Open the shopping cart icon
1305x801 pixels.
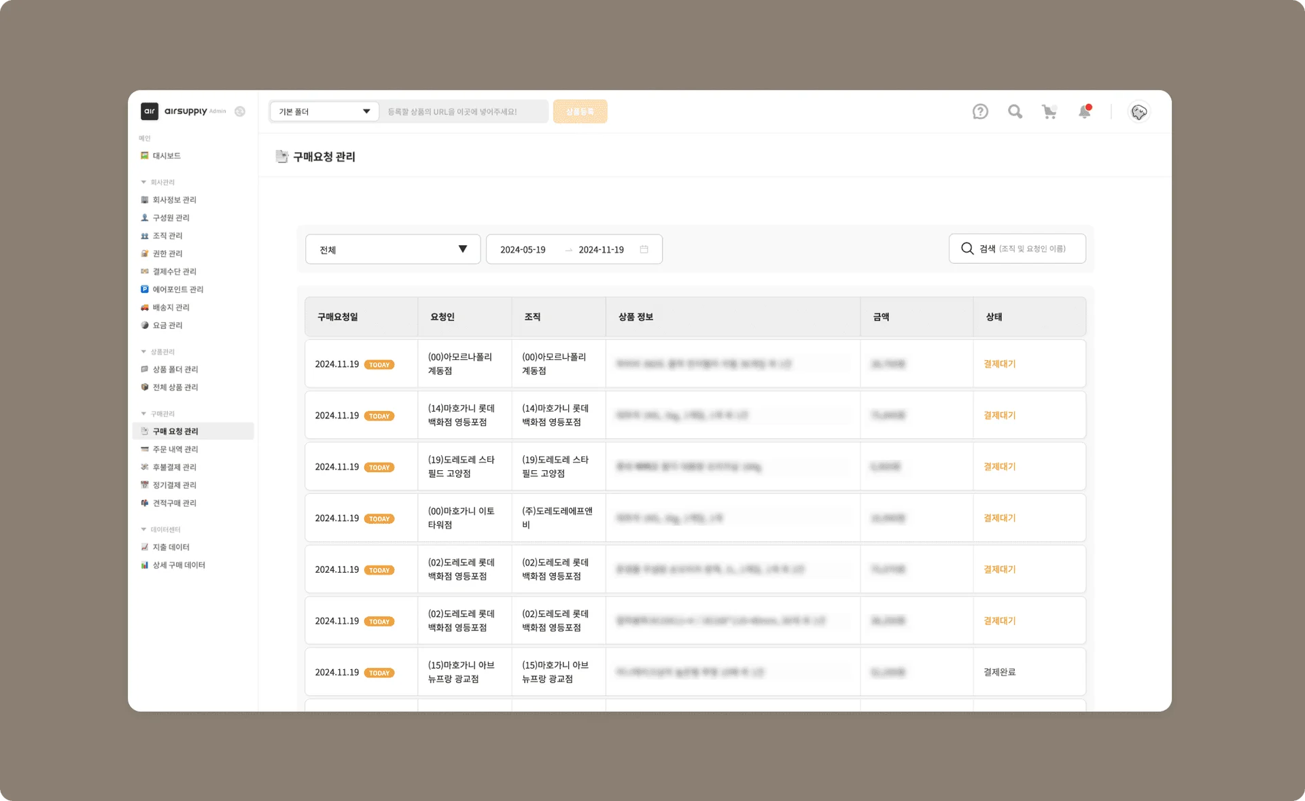(1050, 111)
